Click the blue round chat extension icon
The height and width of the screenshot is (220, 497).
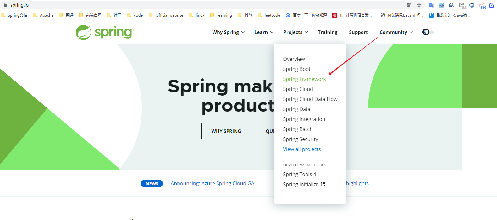point(472,5)
